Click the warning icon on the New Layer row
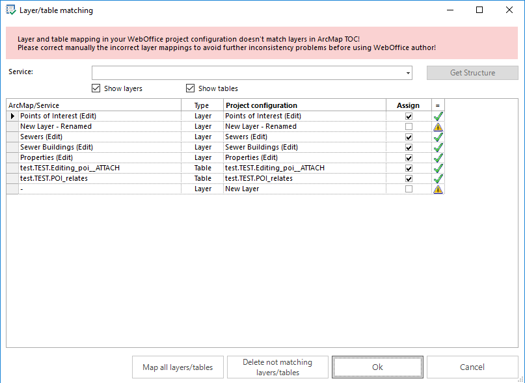 coord(438,189)
